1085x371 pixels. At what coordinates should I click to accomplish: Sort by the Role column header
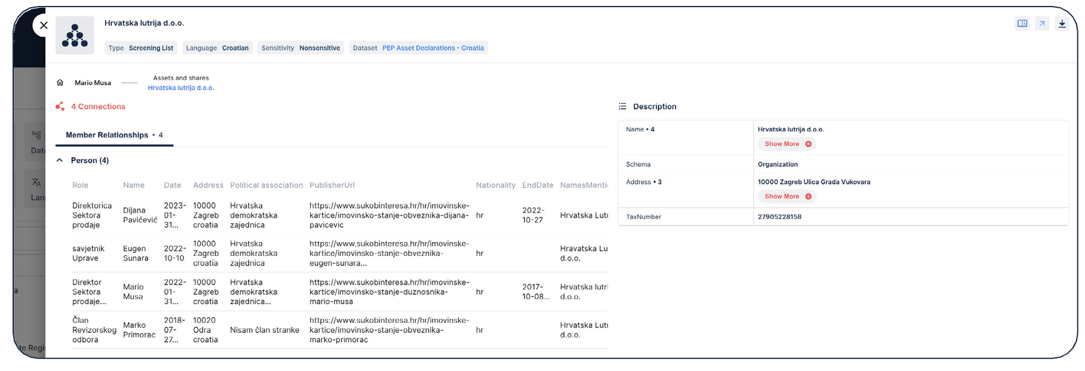[80, 185]
